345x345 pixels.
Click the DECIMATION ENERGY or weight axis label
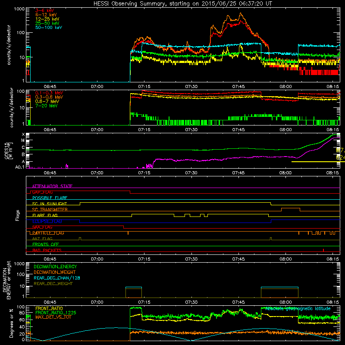click(x=6, y=280)
